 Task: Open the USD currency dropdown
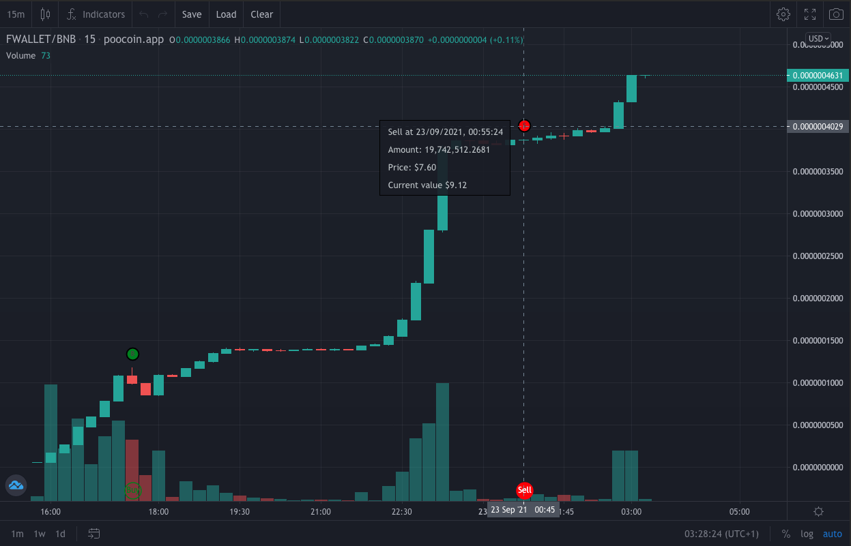point(818,38)
